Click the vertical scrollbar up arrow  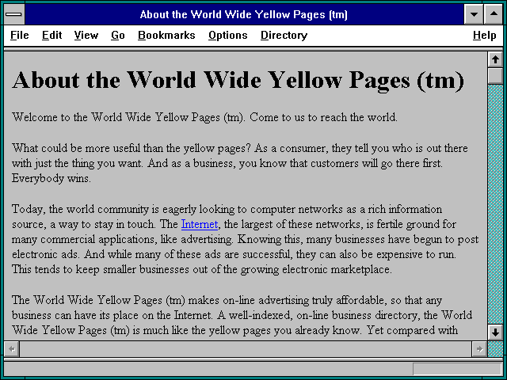pos(495,60)
